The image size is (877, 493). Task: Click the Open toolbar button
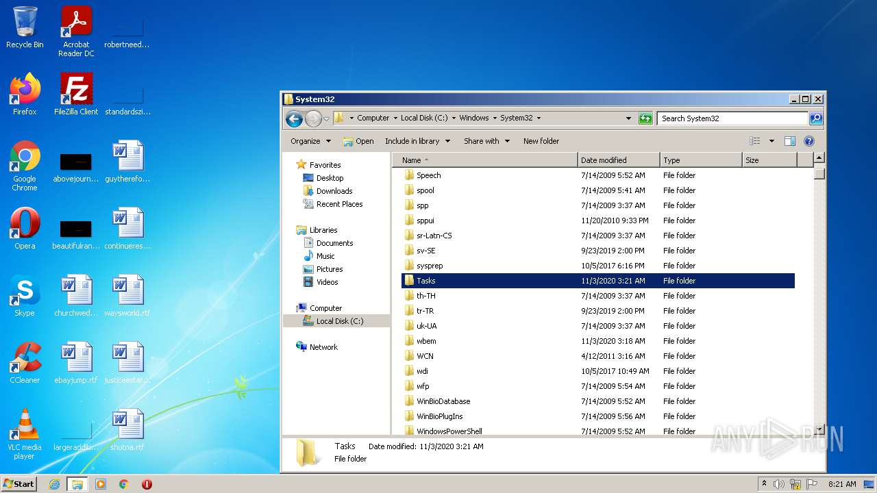pos(358,141)
